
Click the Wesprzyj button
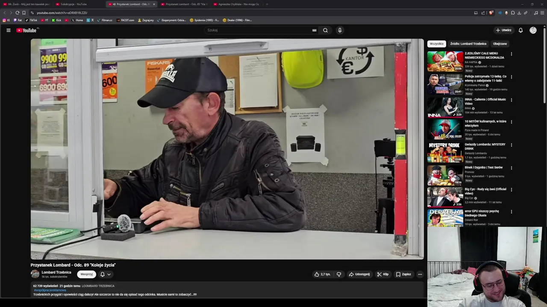86,274
